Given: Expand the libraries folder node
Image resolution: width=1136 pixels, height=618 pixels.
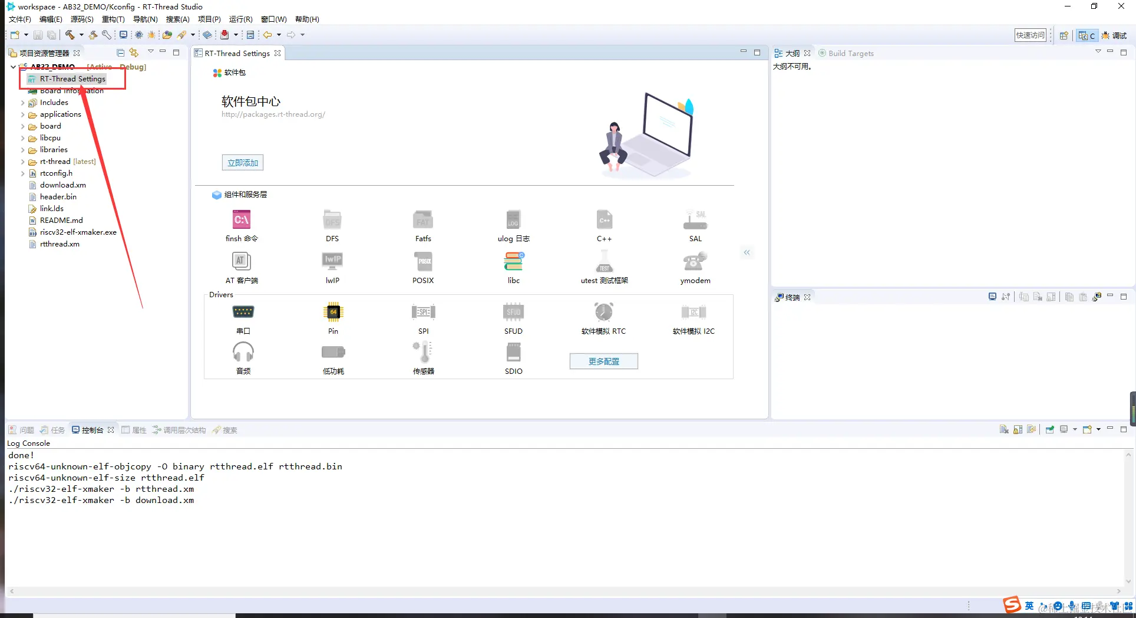Looking at the screenshot, I should click(23, 150).
